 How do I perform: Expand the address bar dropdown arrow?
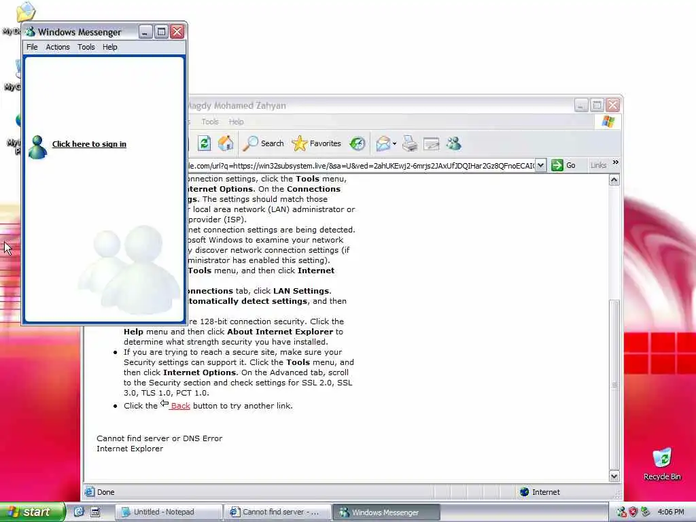click(540, 166)
